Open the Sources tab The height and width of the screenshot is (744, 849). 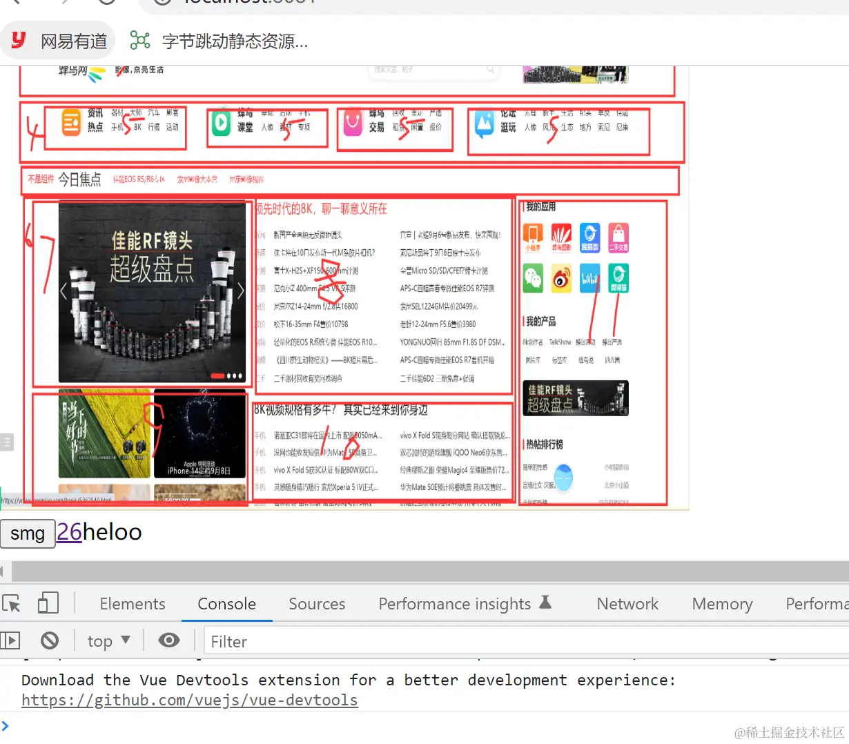tap(317, 604)
